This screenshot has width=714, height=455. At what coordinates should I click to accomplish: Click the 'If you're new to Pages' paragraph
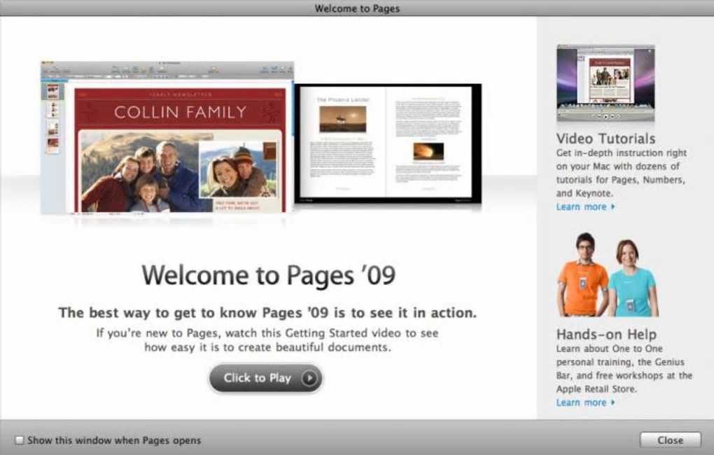pos(267,340)
